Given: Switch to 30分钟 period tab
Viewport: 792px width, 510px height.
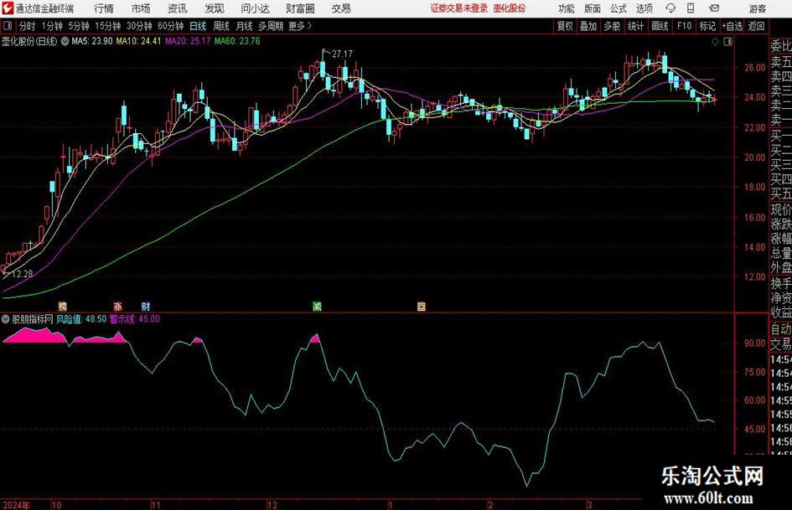Looking at the screenshot, I should [x=139, y=26].
